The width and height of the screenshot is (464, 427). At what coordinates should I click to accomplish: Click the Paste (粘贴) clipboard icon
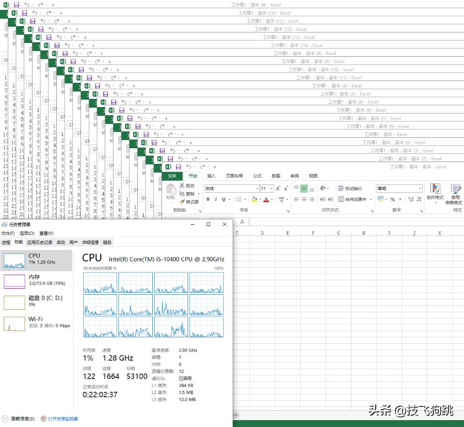(171, 189)
